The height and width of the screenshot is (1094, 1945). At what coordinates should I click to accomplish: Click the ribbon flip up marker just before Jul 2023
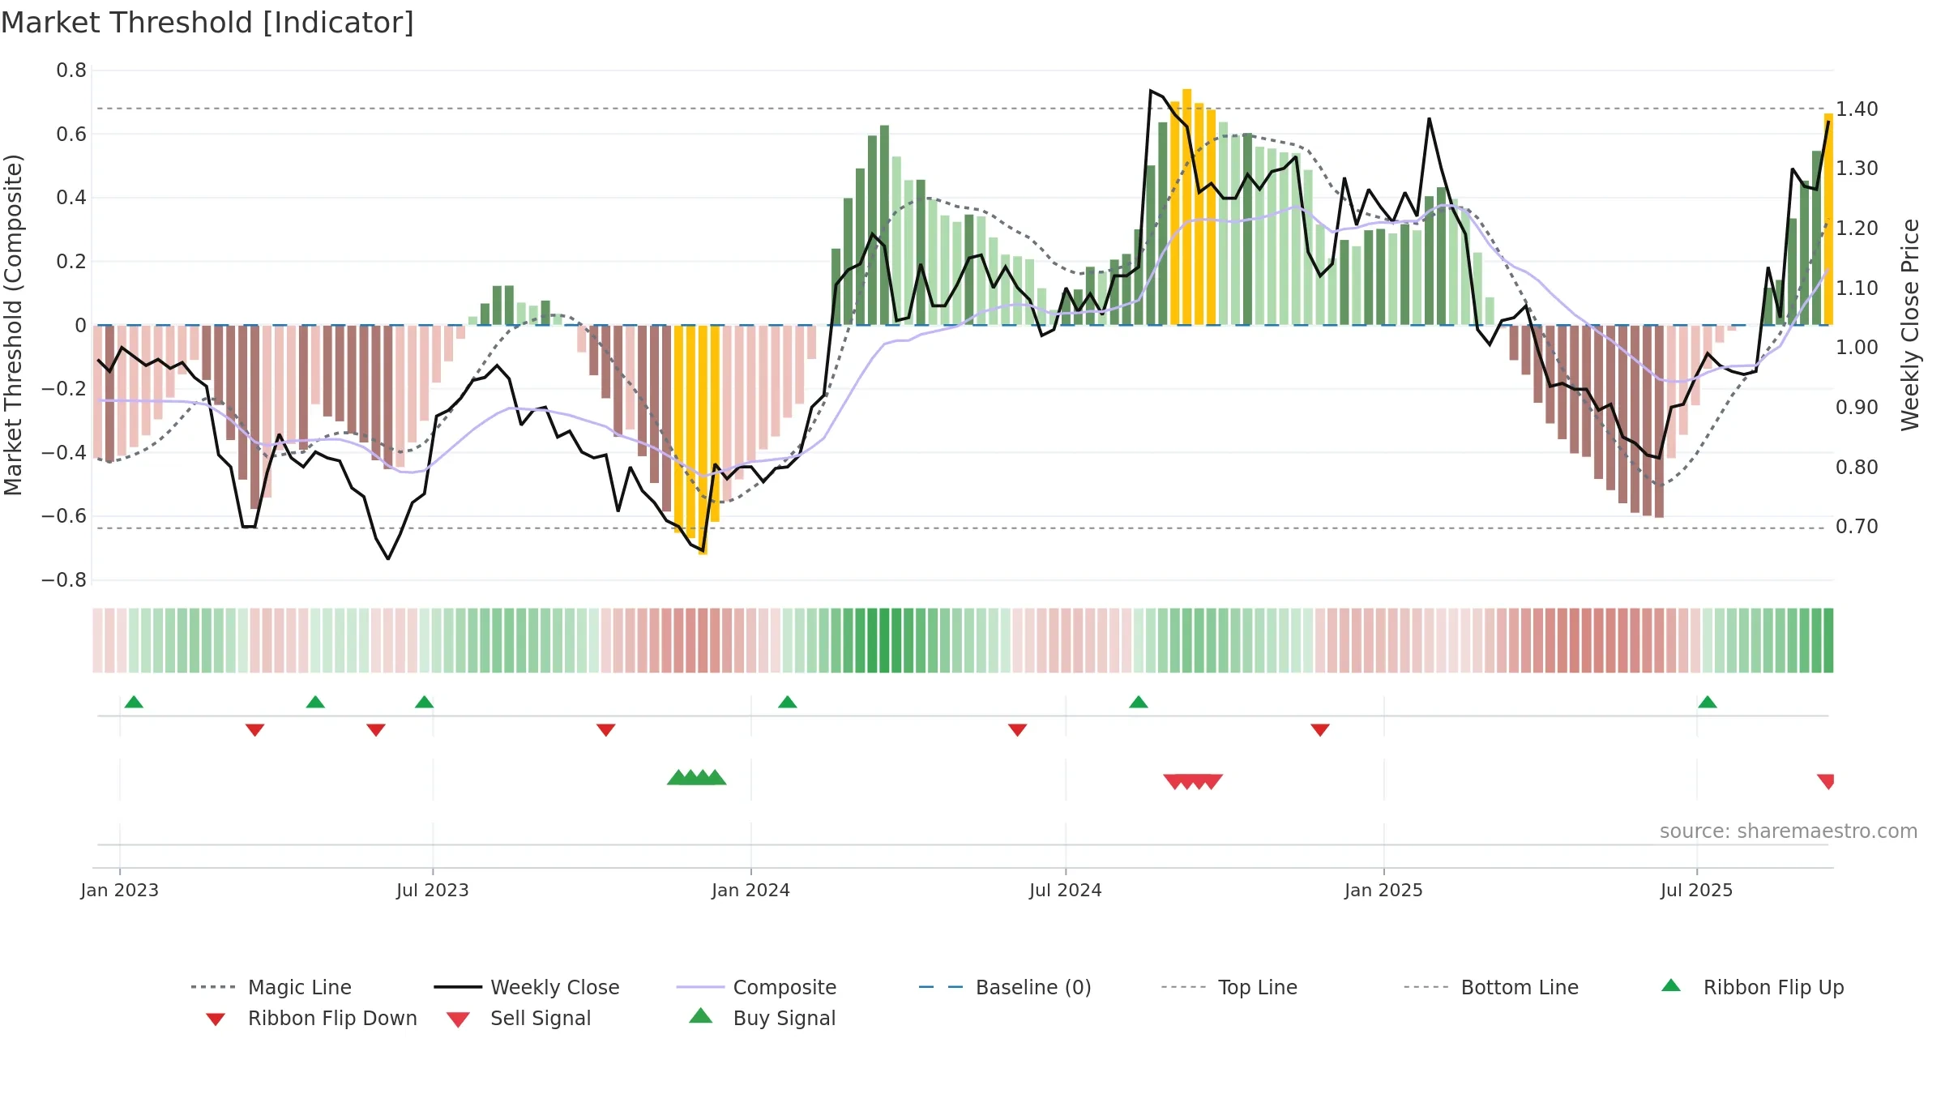[425, 702]
